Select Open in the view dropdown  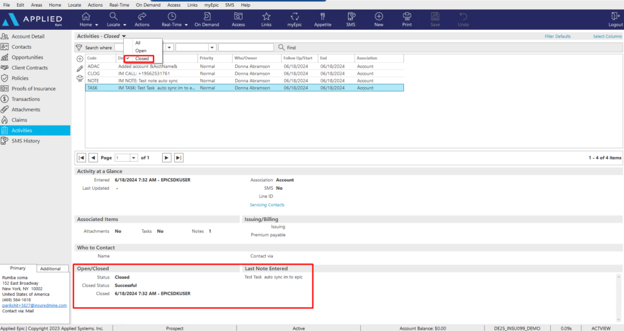click(x=141, y=51)
